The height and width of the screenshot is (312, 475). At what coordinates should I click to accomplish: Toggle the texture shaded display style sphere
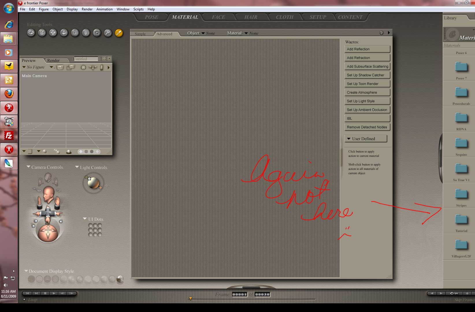tap(120, 279)
